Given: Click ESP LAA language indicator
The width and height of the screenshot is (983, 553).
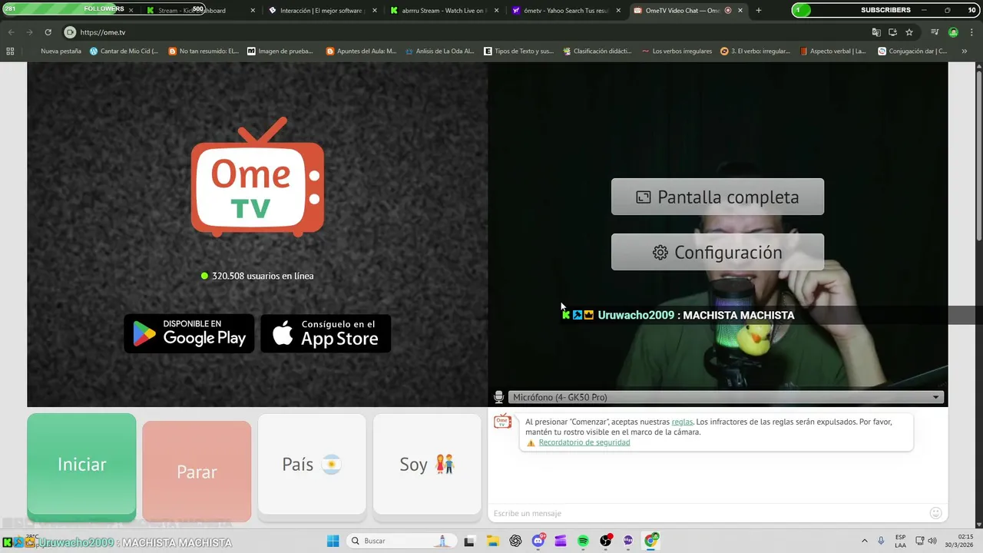Looking at the screenshot, I should [900, 541].
